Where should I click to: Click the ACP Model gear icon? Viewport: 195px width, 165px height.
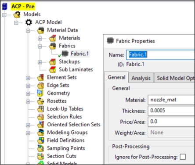coord(29,22)
